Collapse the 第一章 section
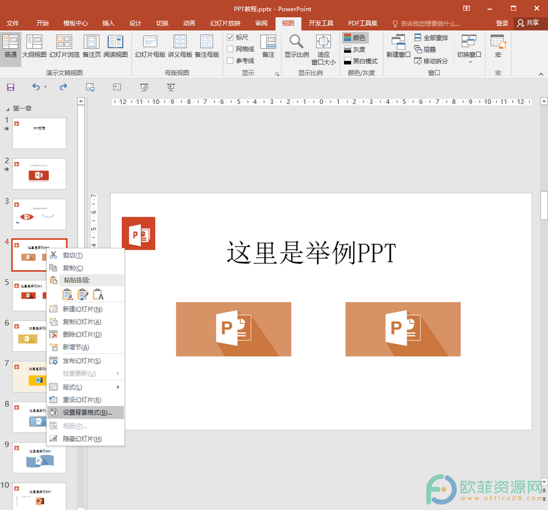 point(8,109)
